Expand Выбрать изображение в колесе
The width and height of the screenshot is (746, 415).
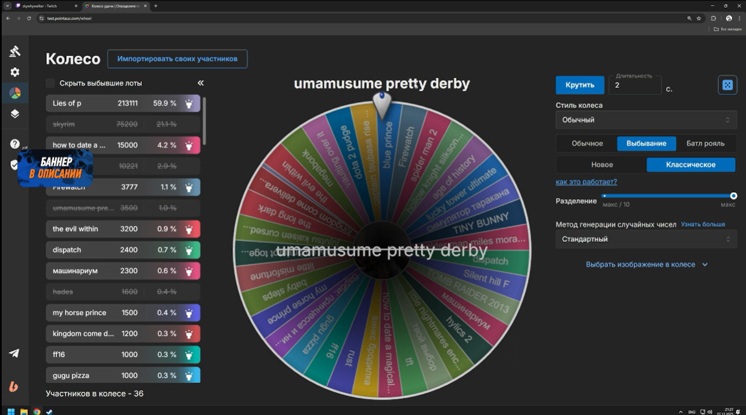[646, 265]
